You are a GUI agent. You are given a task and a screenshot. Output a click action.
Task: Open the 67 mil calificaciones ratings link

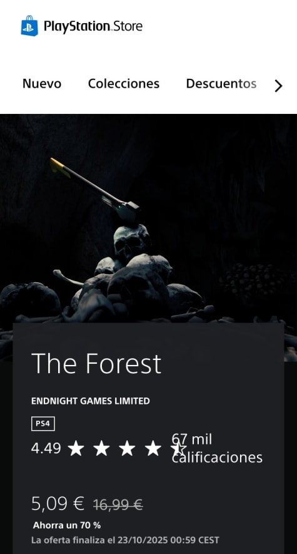click(217, 448)
